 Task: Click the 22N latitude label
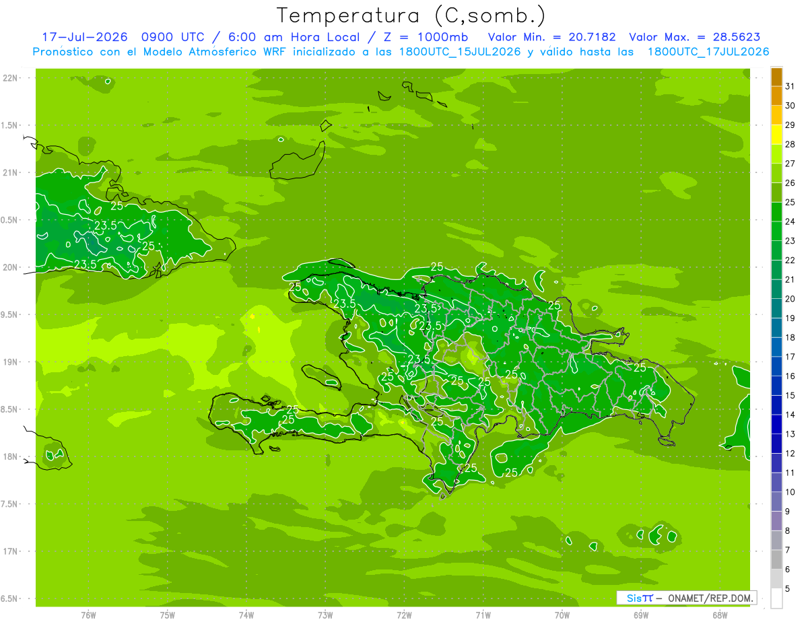10,78
